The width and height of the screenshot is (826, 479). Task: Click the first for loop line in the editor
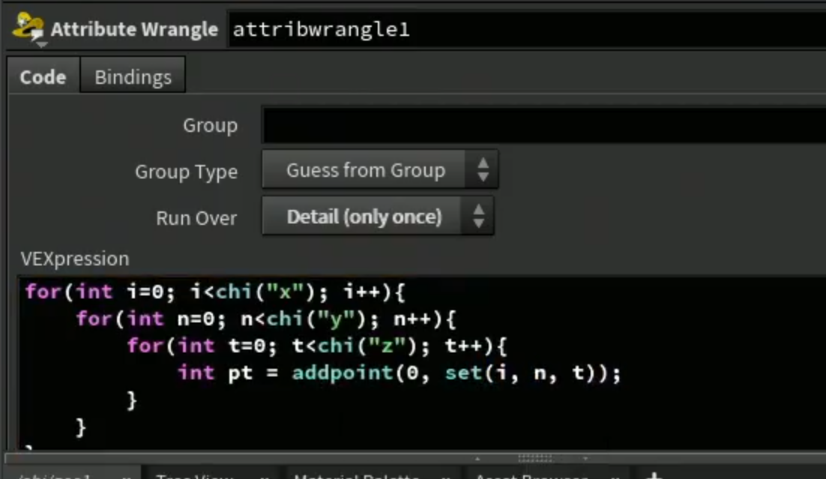(215, 292)
